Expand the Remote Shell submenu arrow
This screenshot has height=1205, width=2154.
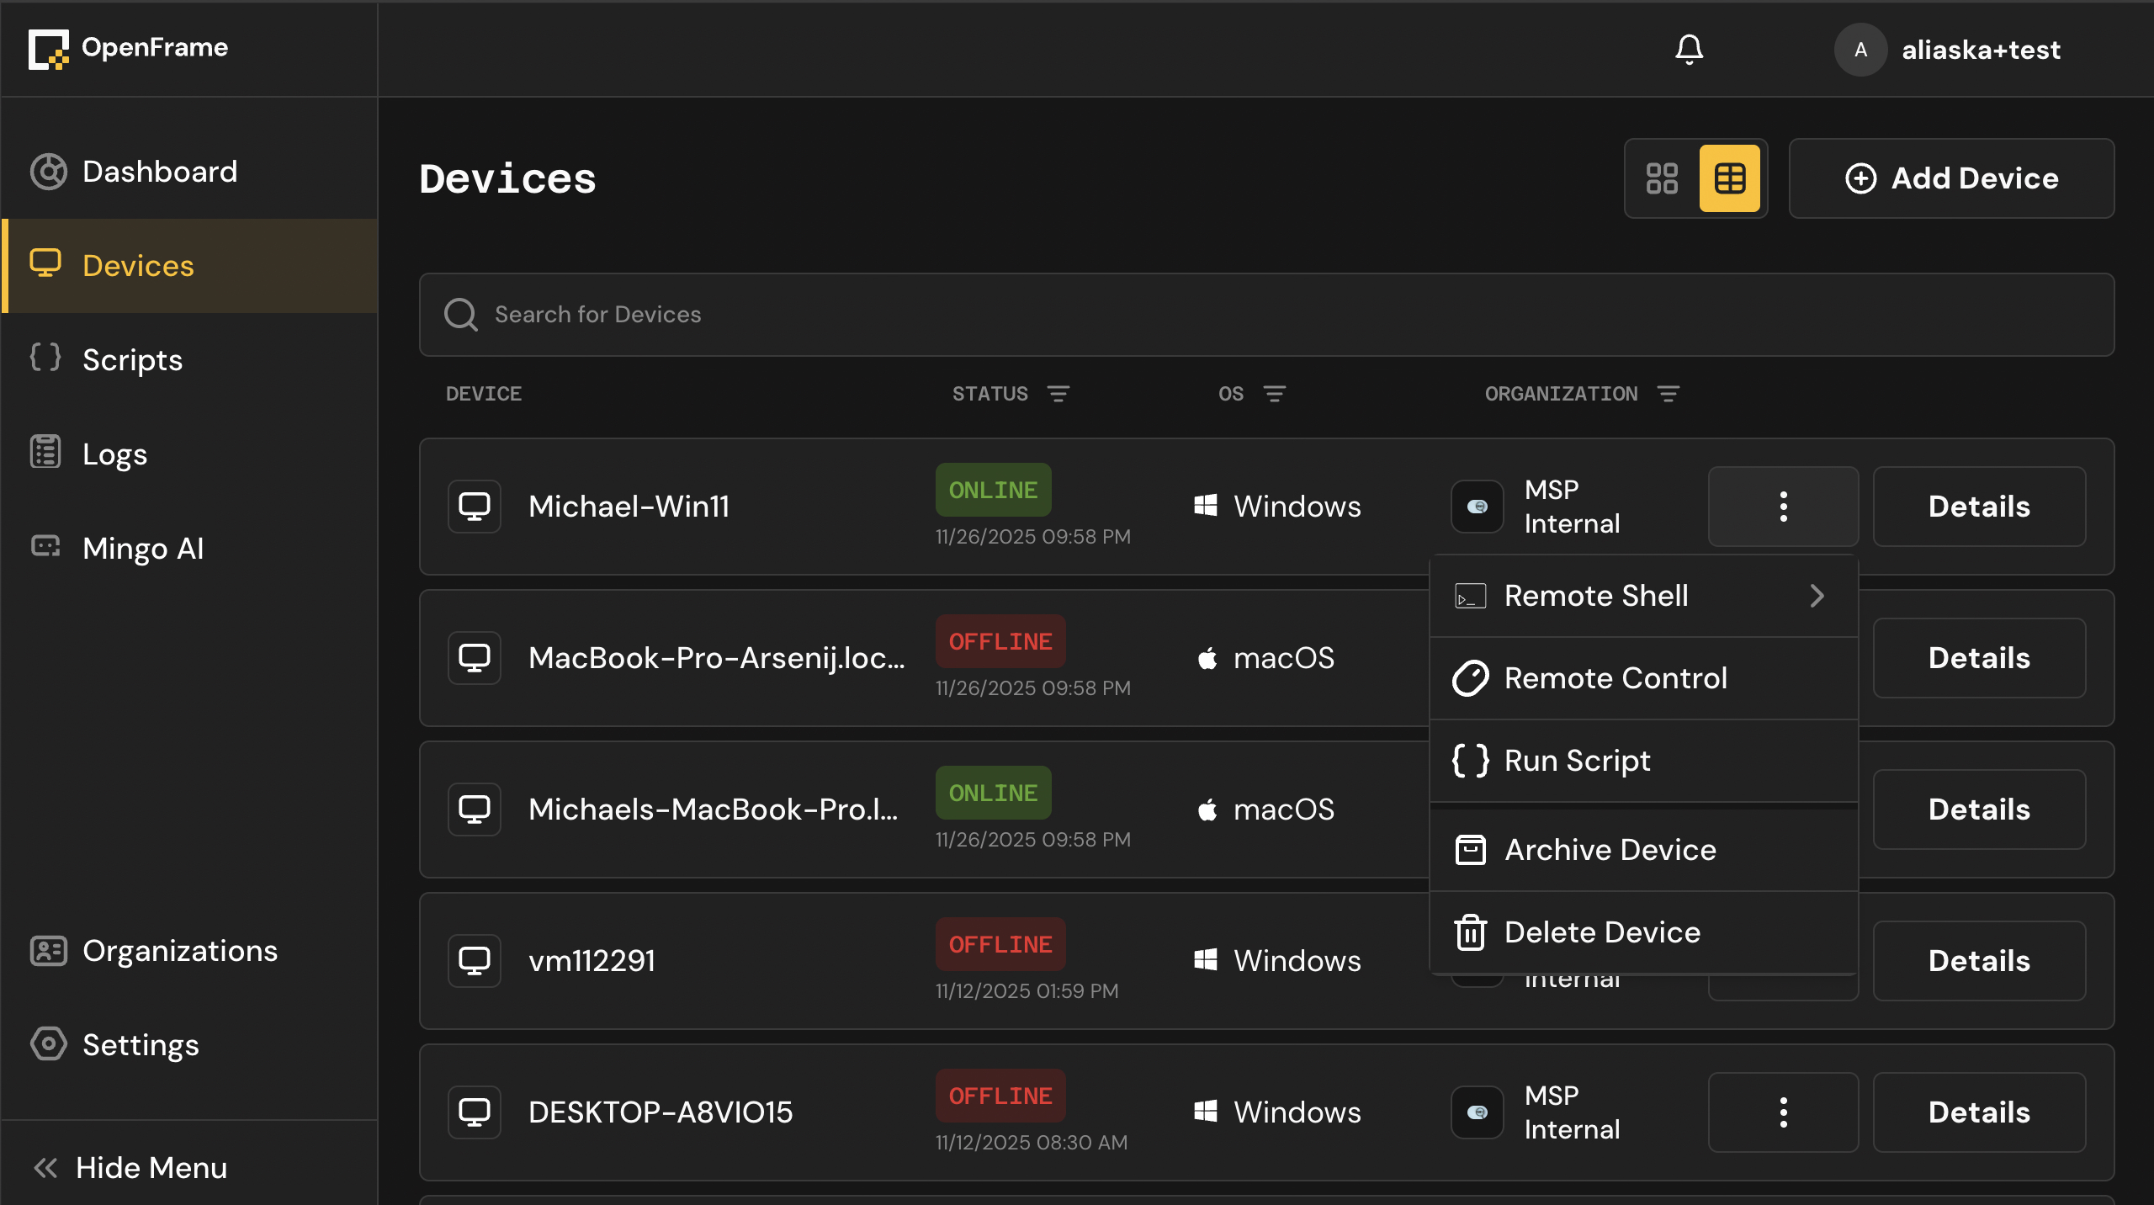point(1817,596)
